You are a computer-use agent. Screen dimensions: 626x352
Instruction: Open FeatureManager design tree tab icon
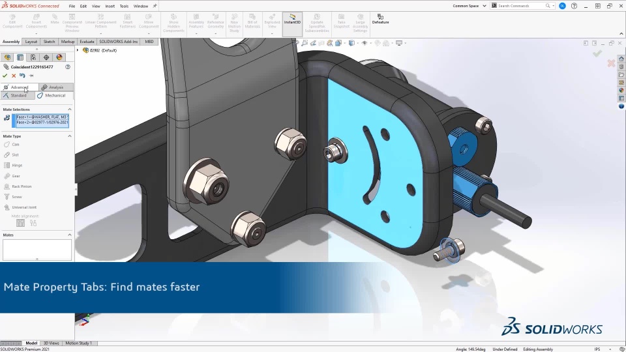(7, 57)
